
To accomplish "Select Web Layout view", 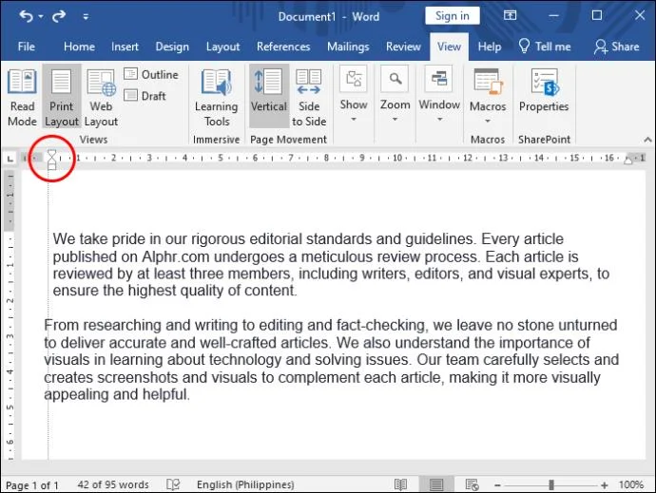I will [x=101, y=98].
